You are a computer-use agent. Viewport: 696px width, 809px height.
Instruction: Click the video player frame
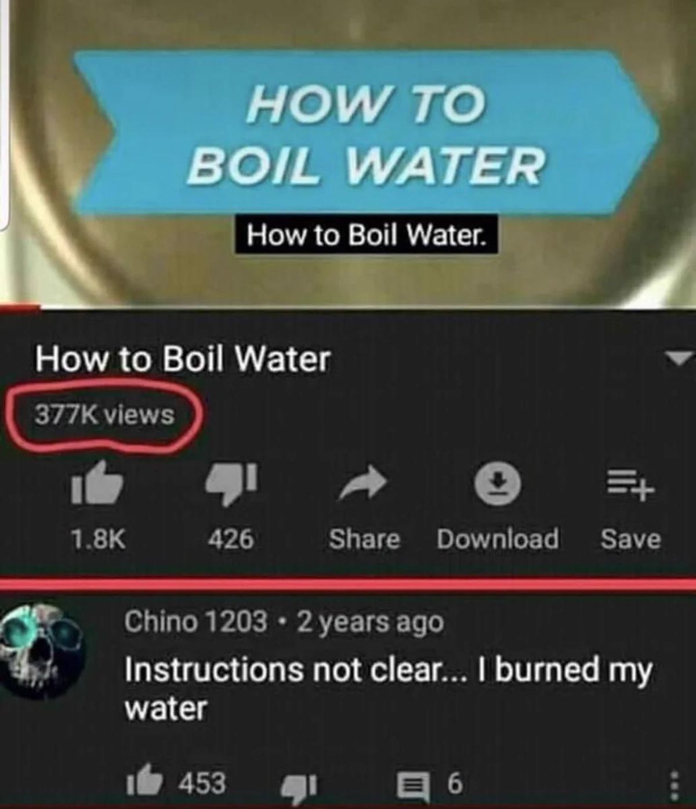[x=348, y=152]
